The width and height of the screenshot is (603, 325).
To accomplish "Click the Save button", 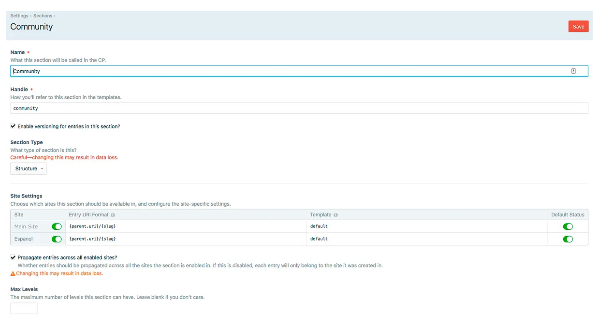I will pyautogui.click(x=578, y=27).
